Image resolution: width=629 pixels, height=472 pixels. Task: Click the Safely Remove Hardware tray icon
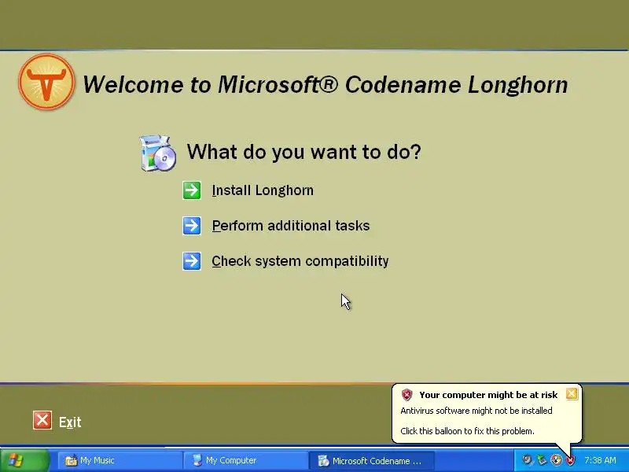(x=542, y=459)
